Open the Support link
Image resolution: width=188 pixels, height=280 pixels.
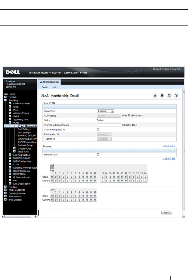(x=157, y=69)
